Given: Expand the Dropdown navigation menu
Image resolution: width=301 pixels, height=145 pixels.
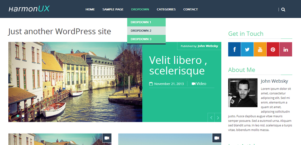Looking at the screenshot, I should [140, 9].
